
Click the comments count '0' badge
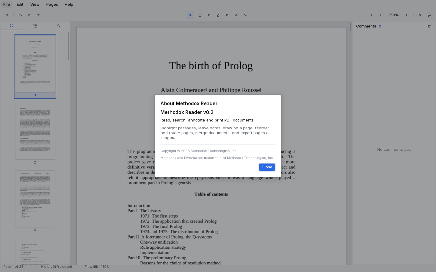click(380, 26)
